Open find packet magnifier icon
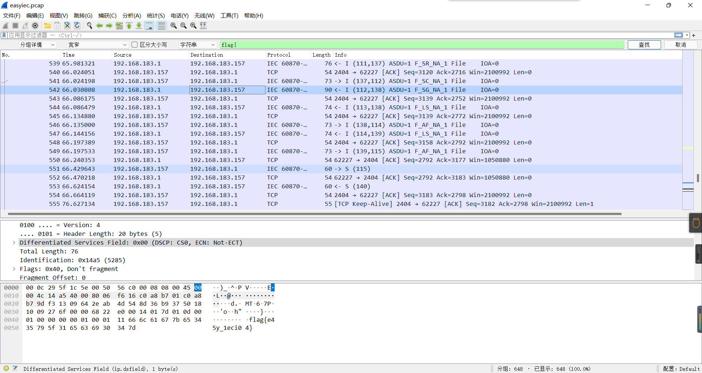This screenshot has height=373, width=702. [x=90, y=26]
